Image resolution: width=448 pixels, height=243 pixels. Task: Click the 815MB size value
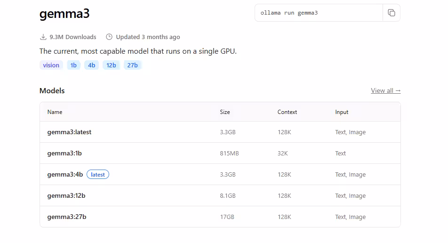coord(230,153)
